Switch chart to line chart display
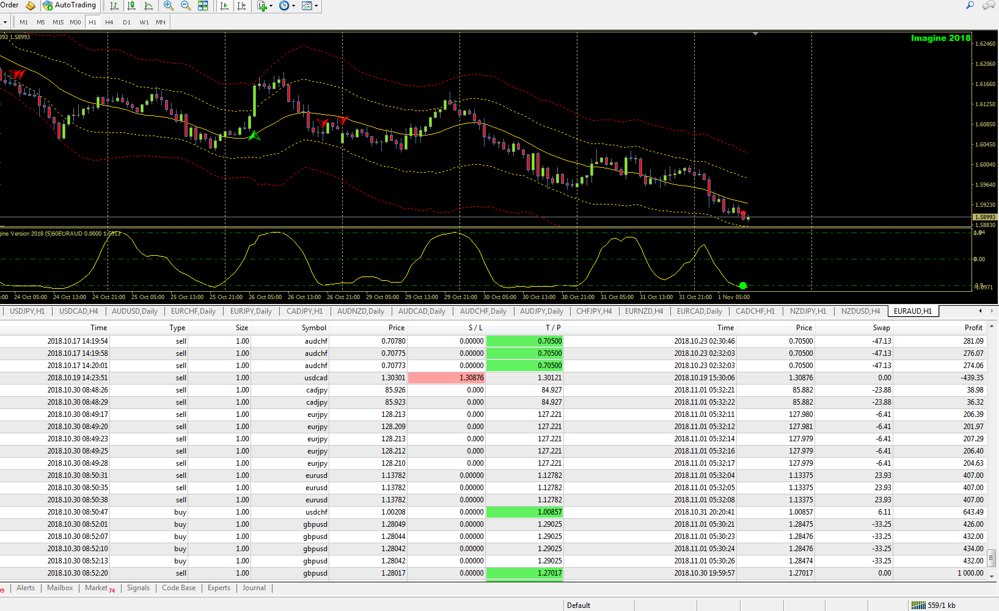The image size is (999, 611). (148, 5)
